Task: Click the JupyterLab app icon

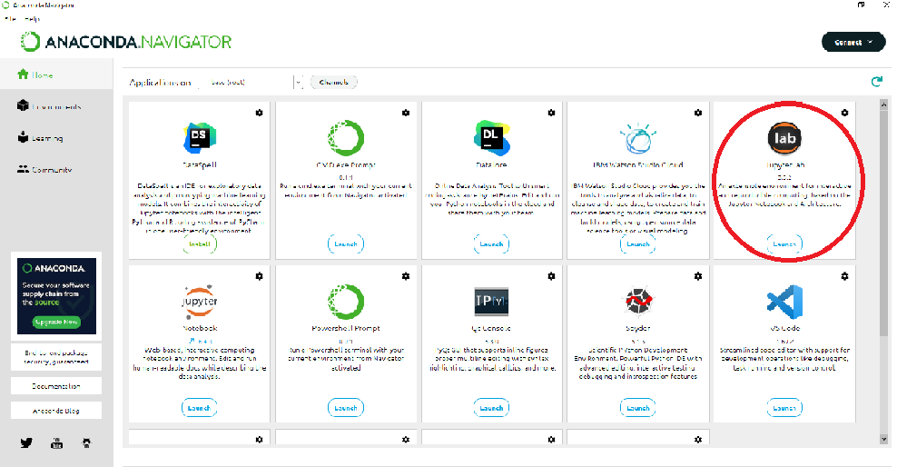Action: pyautogui.click(x=784, y=138)
